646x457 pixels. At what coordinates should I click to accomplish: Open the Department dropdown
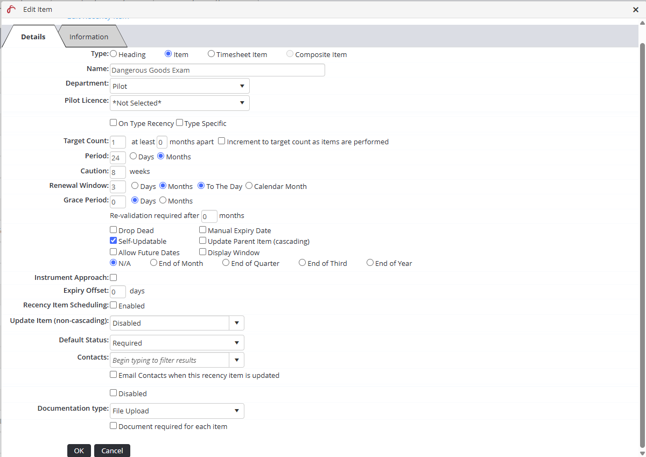coord(179,86)
